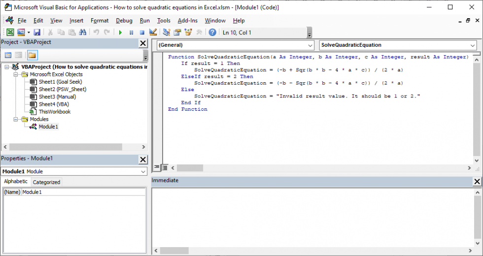Switch to Full Module View button
The width and height of the screenshot is (483, 256).
click(x=165, y=168)
